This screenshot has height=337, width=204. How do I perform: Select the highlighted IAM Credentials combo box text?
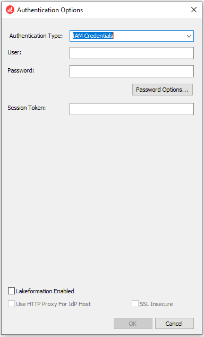pos(92,36)
